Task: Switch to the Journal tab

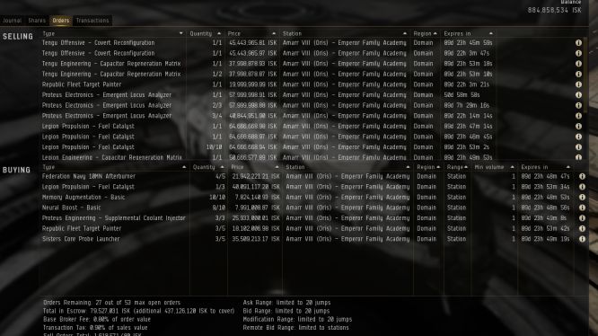Action: point(13,21)
